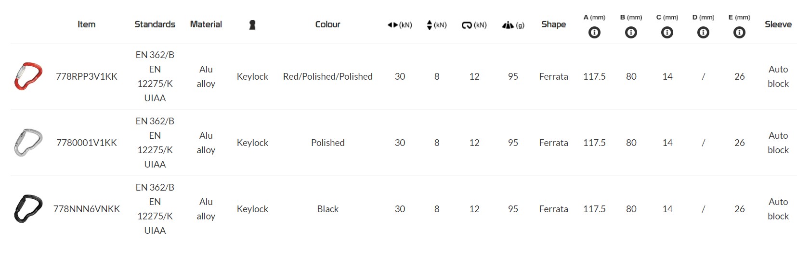This screenshot has width=797, height=253.
Task: Select item code 778NNN6VNKK
Action: click(x=87, y=209)
